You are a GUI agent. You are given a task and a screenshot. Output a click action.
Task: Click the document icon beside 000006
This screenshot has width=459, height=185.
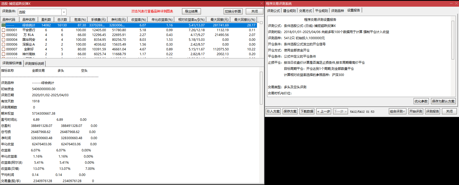click(x=3, y=45)
